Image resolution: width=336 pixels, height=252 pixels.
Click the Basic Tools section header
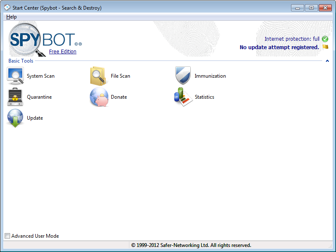(21, 61)
